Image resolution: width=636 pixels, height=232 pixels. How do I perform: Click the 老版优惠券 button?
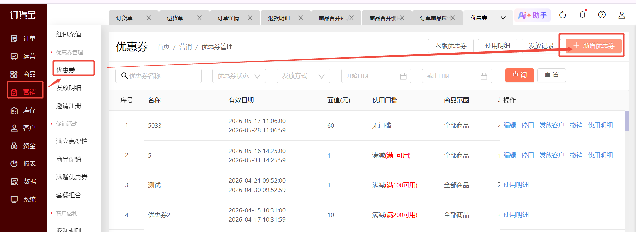(451, 46)
